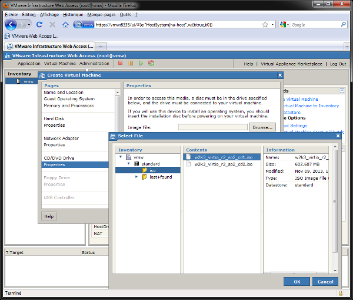The image size is (353, 300).
Task: Click the Firefox forward arrow button
Action: click(x=22, y=25)
